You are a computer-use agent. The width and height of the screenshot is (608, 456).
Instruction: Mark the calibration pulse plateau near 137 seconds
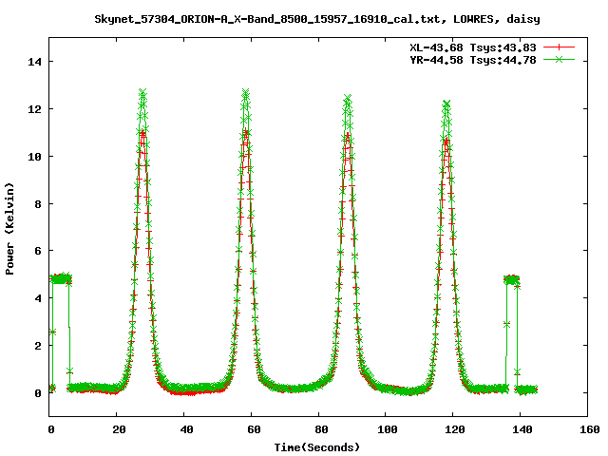pyautogui.click(x=512, y=279)
